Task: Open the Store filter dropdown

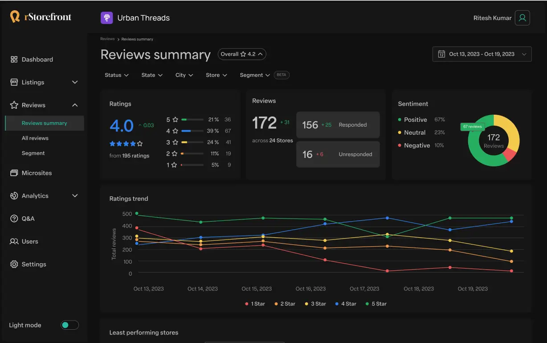Action: click(x=216, y=75)
